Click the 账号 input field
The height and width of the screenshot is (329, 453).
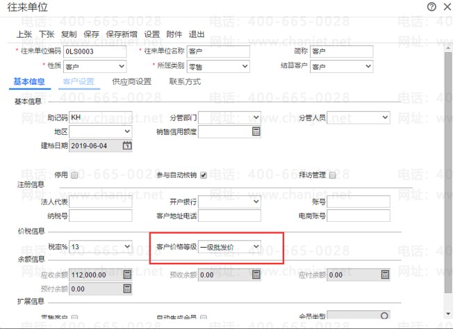[359, 202]
